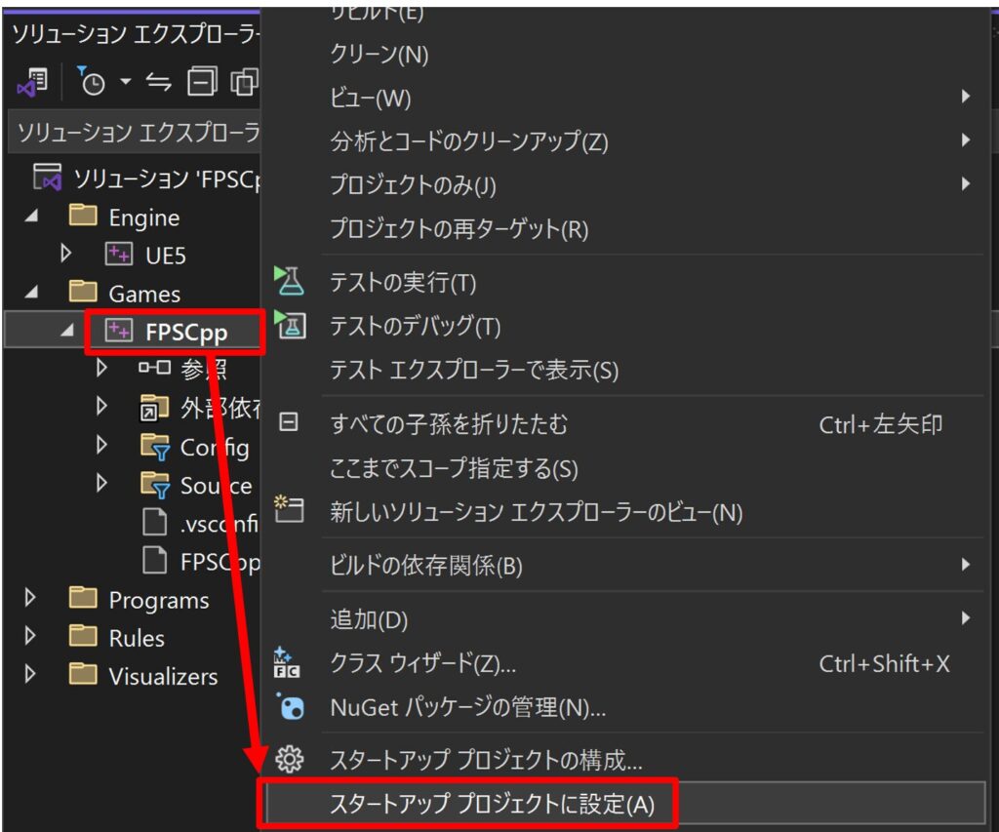The height and width of the screenshot is (832, 999).
Task: Open the 分析とコードのクリーンアップ(Z) submenu arrow
Action: [x=966, y=140]
